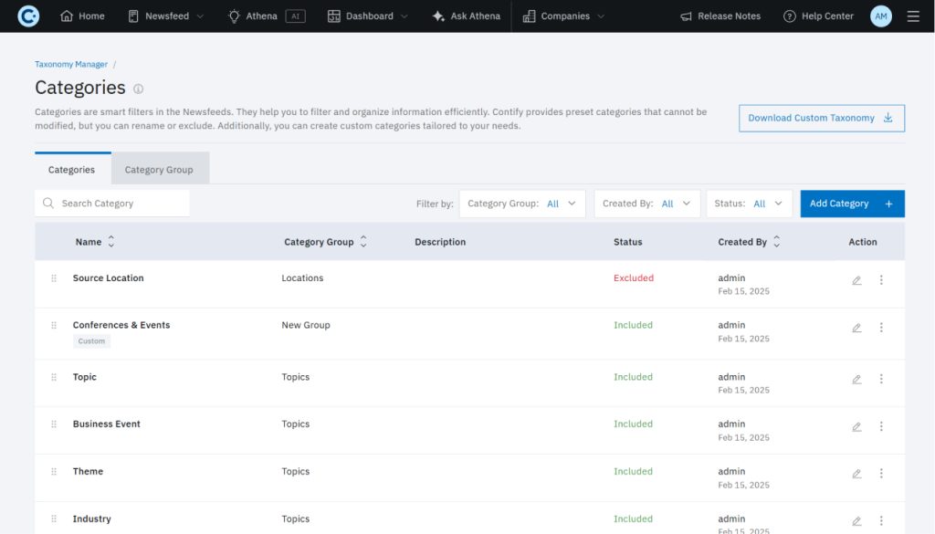Open the Category Group filter dropdown
The height and width of the screenshot is (534, 935).
(x=521, y=203)
